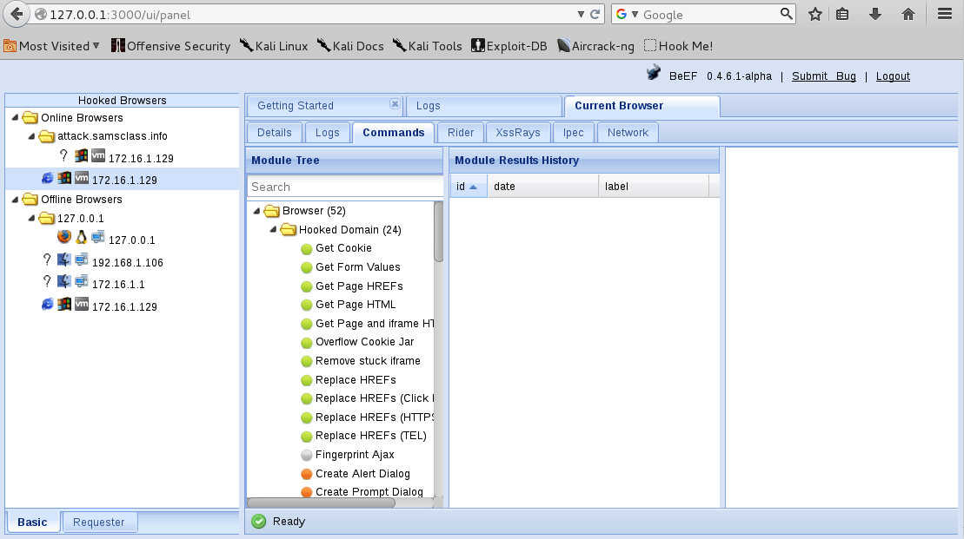Close the Getting Started tab

(x=395, y=104)
